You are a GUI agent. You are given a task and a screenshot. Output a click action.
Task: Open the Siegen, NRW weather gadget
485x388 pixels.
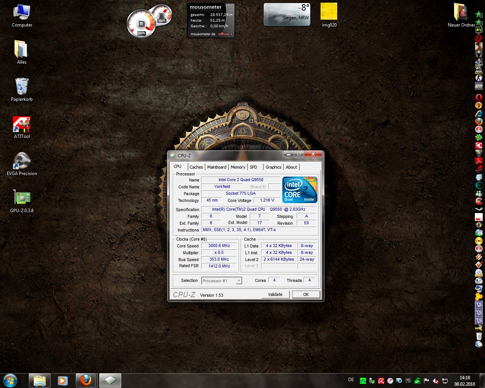[x=287, y=14]
